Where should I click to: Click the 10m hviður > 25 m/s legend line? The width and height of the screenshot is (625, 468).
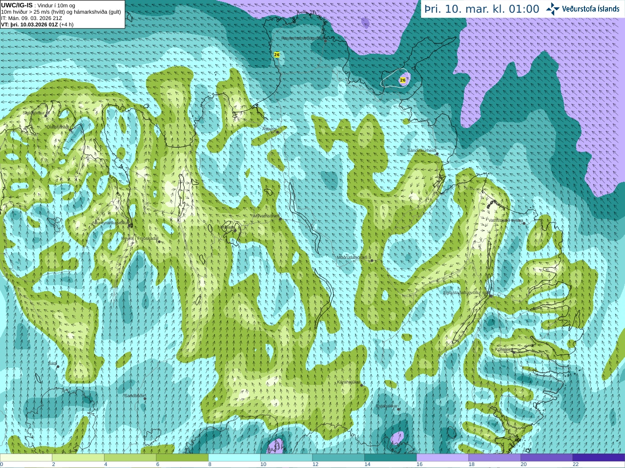[61, 12]
